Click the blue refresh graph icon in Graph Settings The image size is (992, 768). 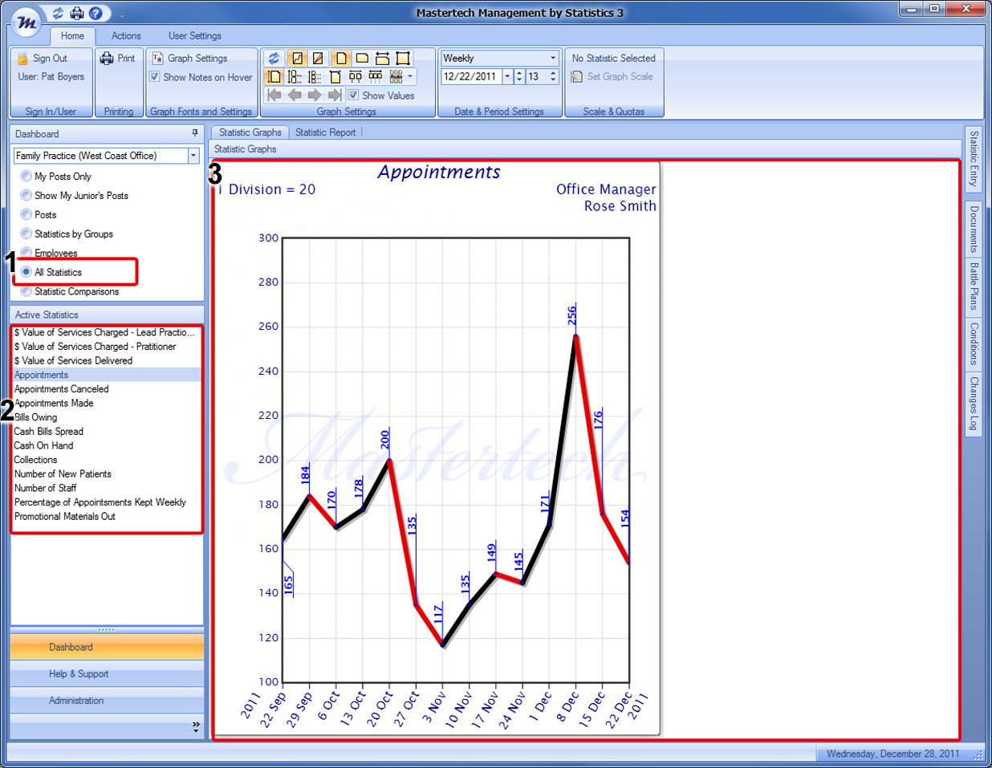[x=274, y=58]
